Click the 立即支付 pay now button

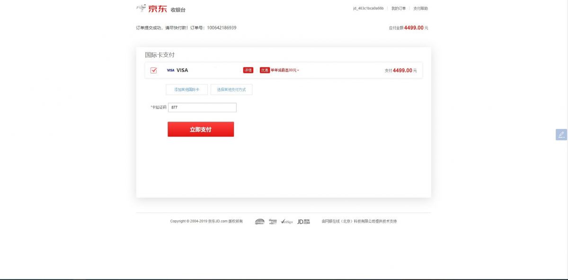click(201, 129)
